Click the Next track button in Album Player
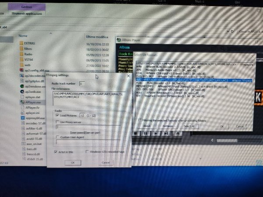 [166, 134]
